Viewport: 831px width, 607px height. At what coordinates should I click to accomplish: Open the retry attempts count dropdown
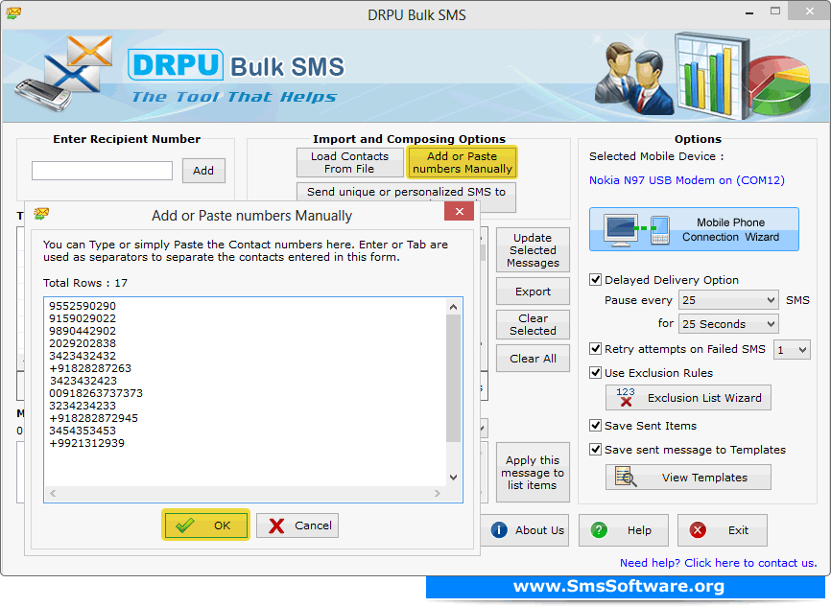[x=792, y=350]
